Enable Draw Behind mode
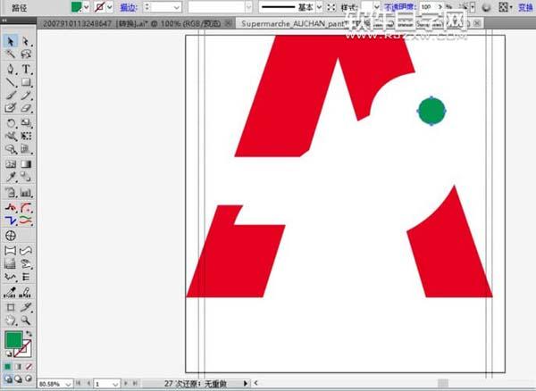This screenshot has height=391, width=536. tap(19, 379)
